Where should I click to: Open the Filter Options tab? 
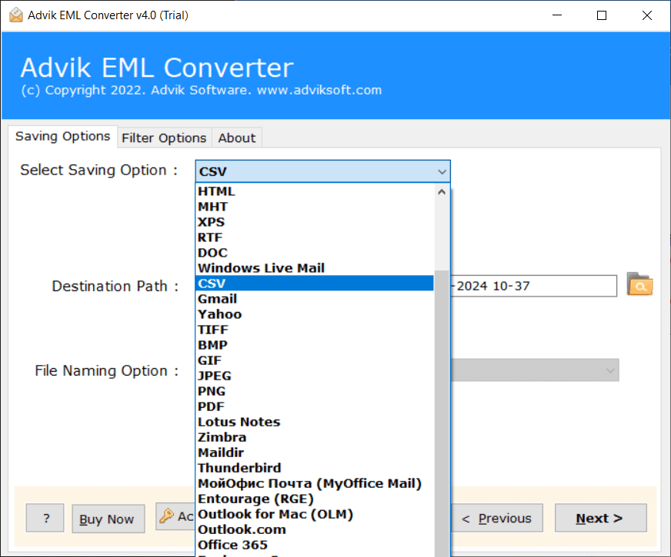tap(165, 138)
